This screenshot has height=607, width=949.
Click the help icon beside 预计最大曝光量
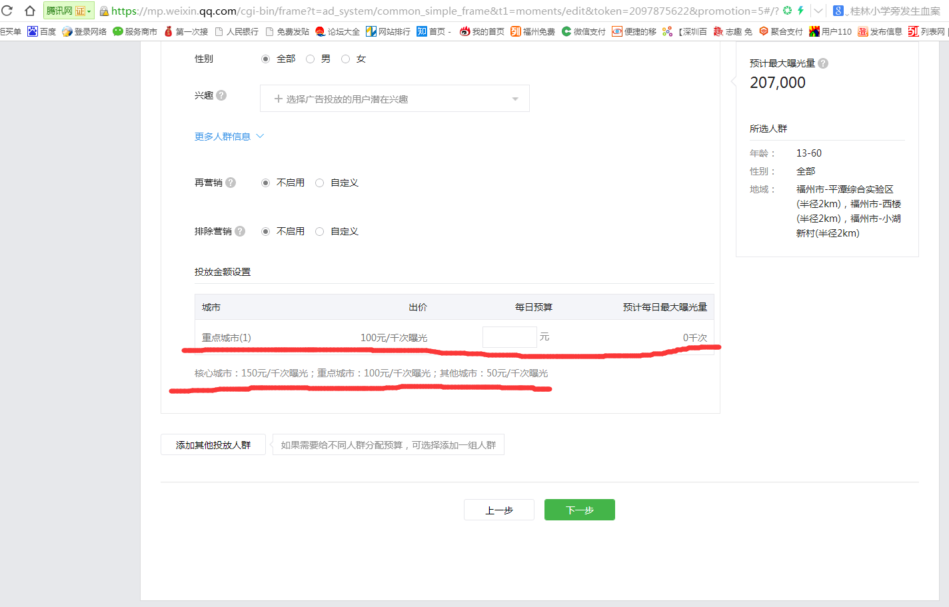point(823,63)
